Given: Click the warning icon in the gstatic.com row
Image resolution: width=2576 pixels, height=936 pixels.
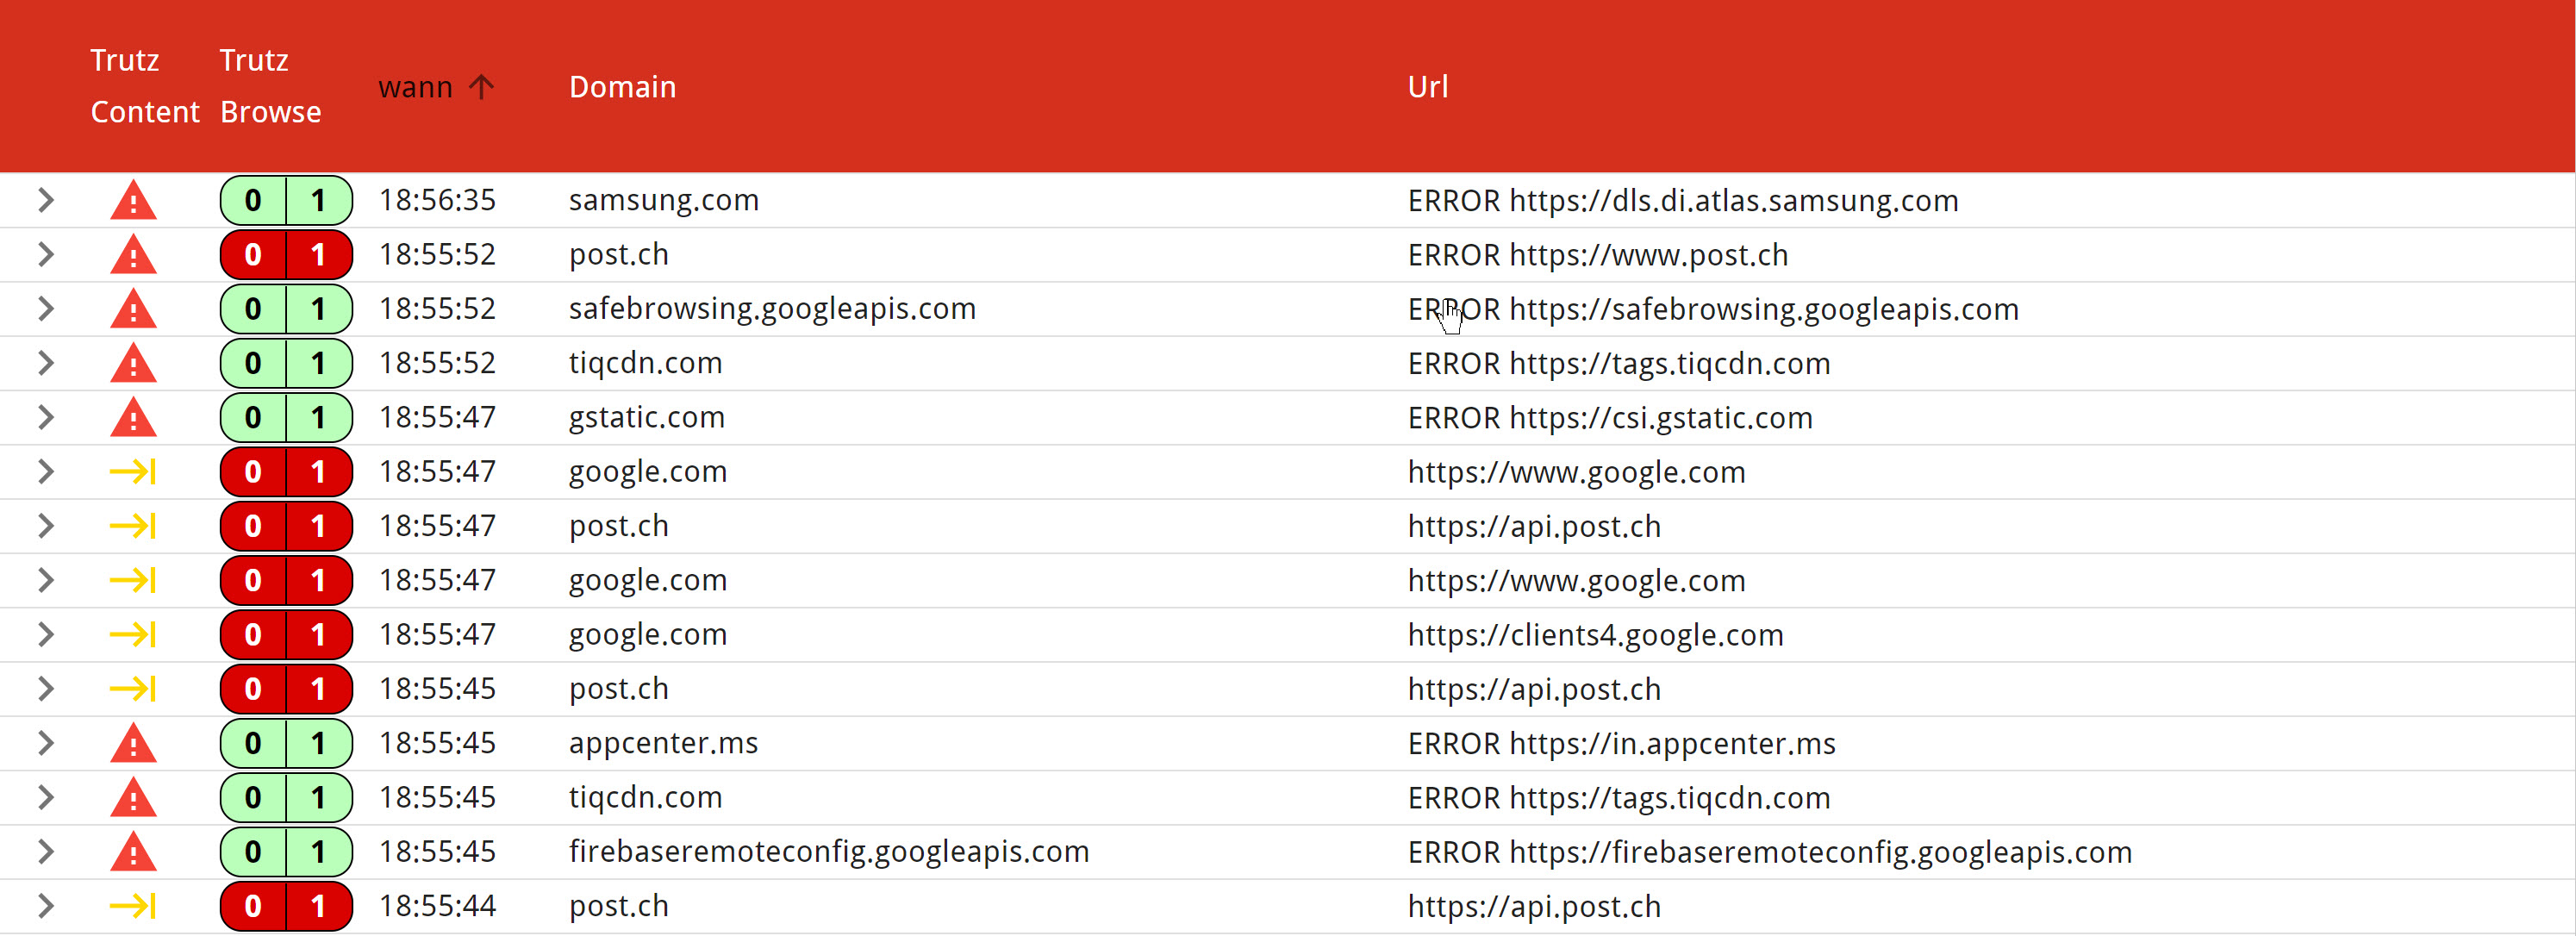Looking at the screenshot, I should (133, 418).
